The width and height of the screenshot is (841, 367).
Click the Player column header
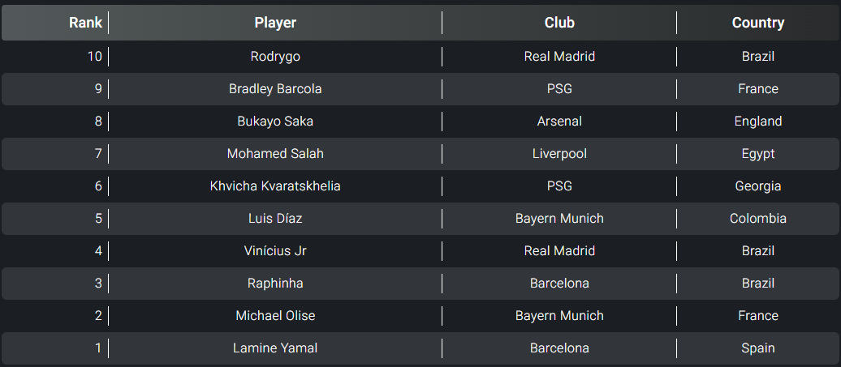(x=275, y=23)
